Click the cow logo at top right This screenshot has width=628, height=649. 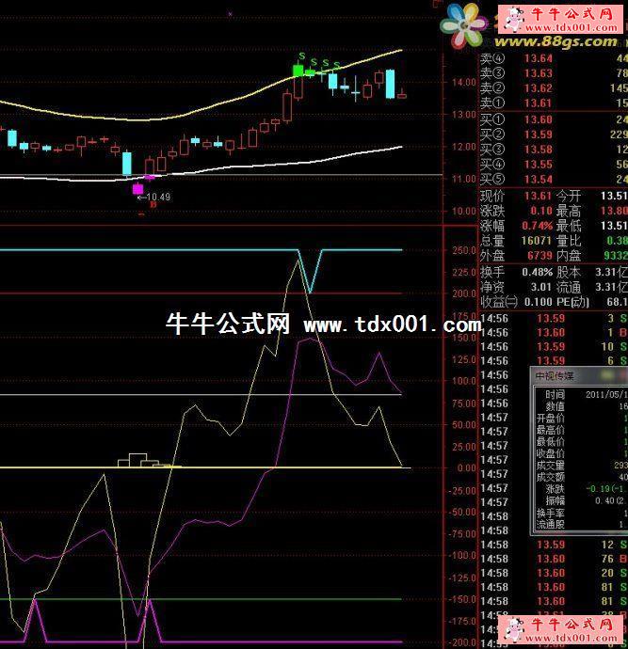(514, 18)
